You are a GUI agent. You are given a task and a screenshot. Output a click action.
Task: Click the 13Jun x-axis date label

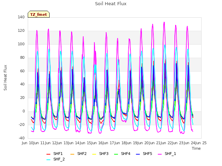click(x=68, y=143)
